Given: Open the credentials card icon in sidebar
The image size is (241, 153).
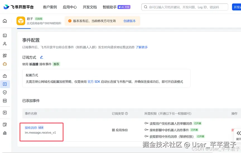Looking at the screenshot, I should click(5, 36).
